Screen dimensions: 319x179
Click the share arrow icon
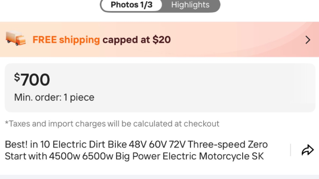(307, 150)
